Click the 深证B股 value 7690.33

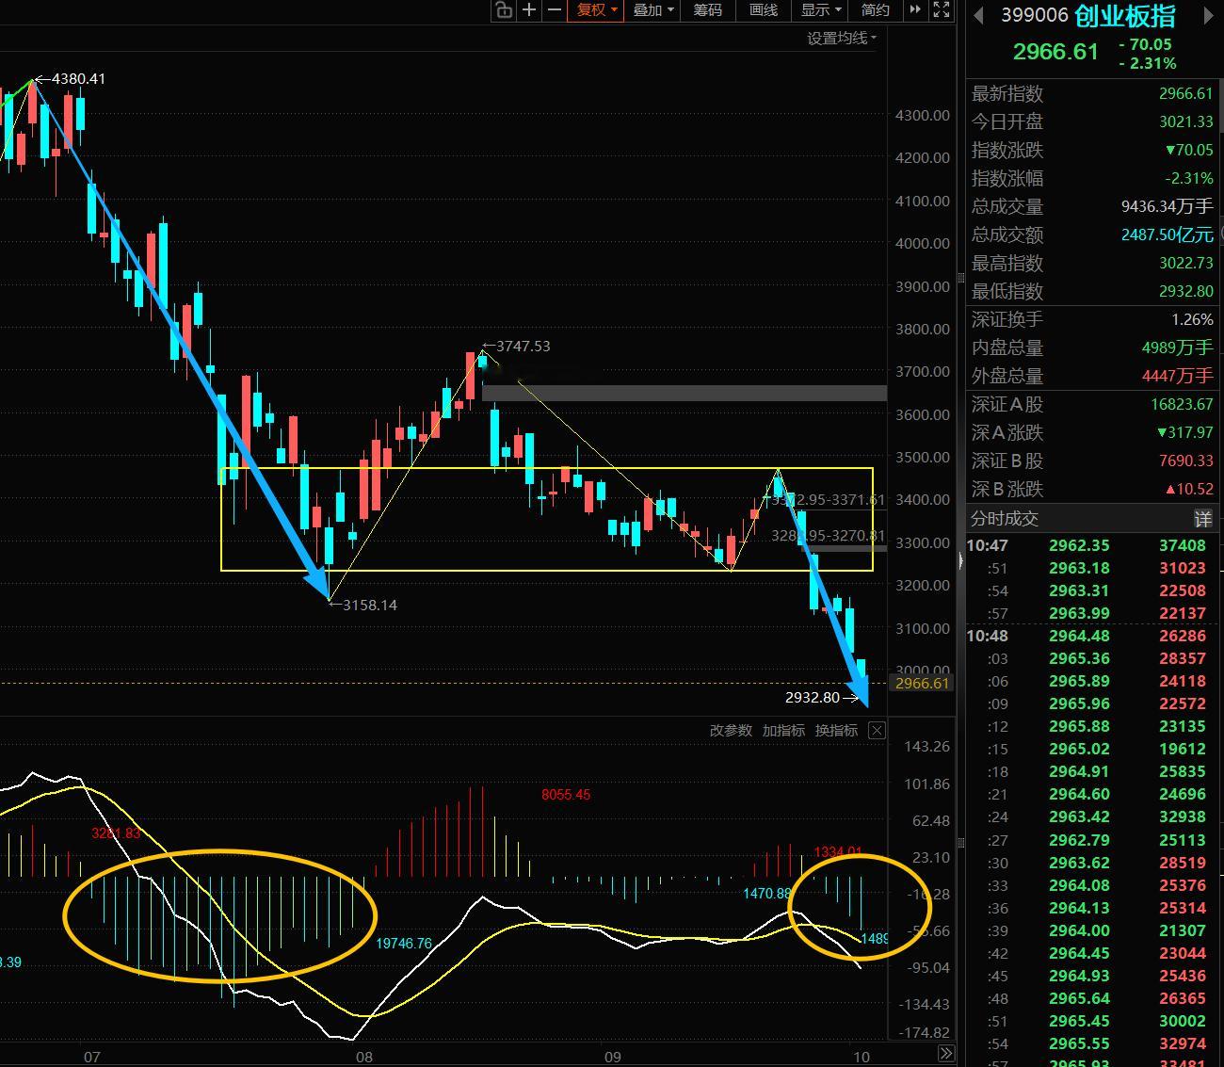tap(1185, 461)
